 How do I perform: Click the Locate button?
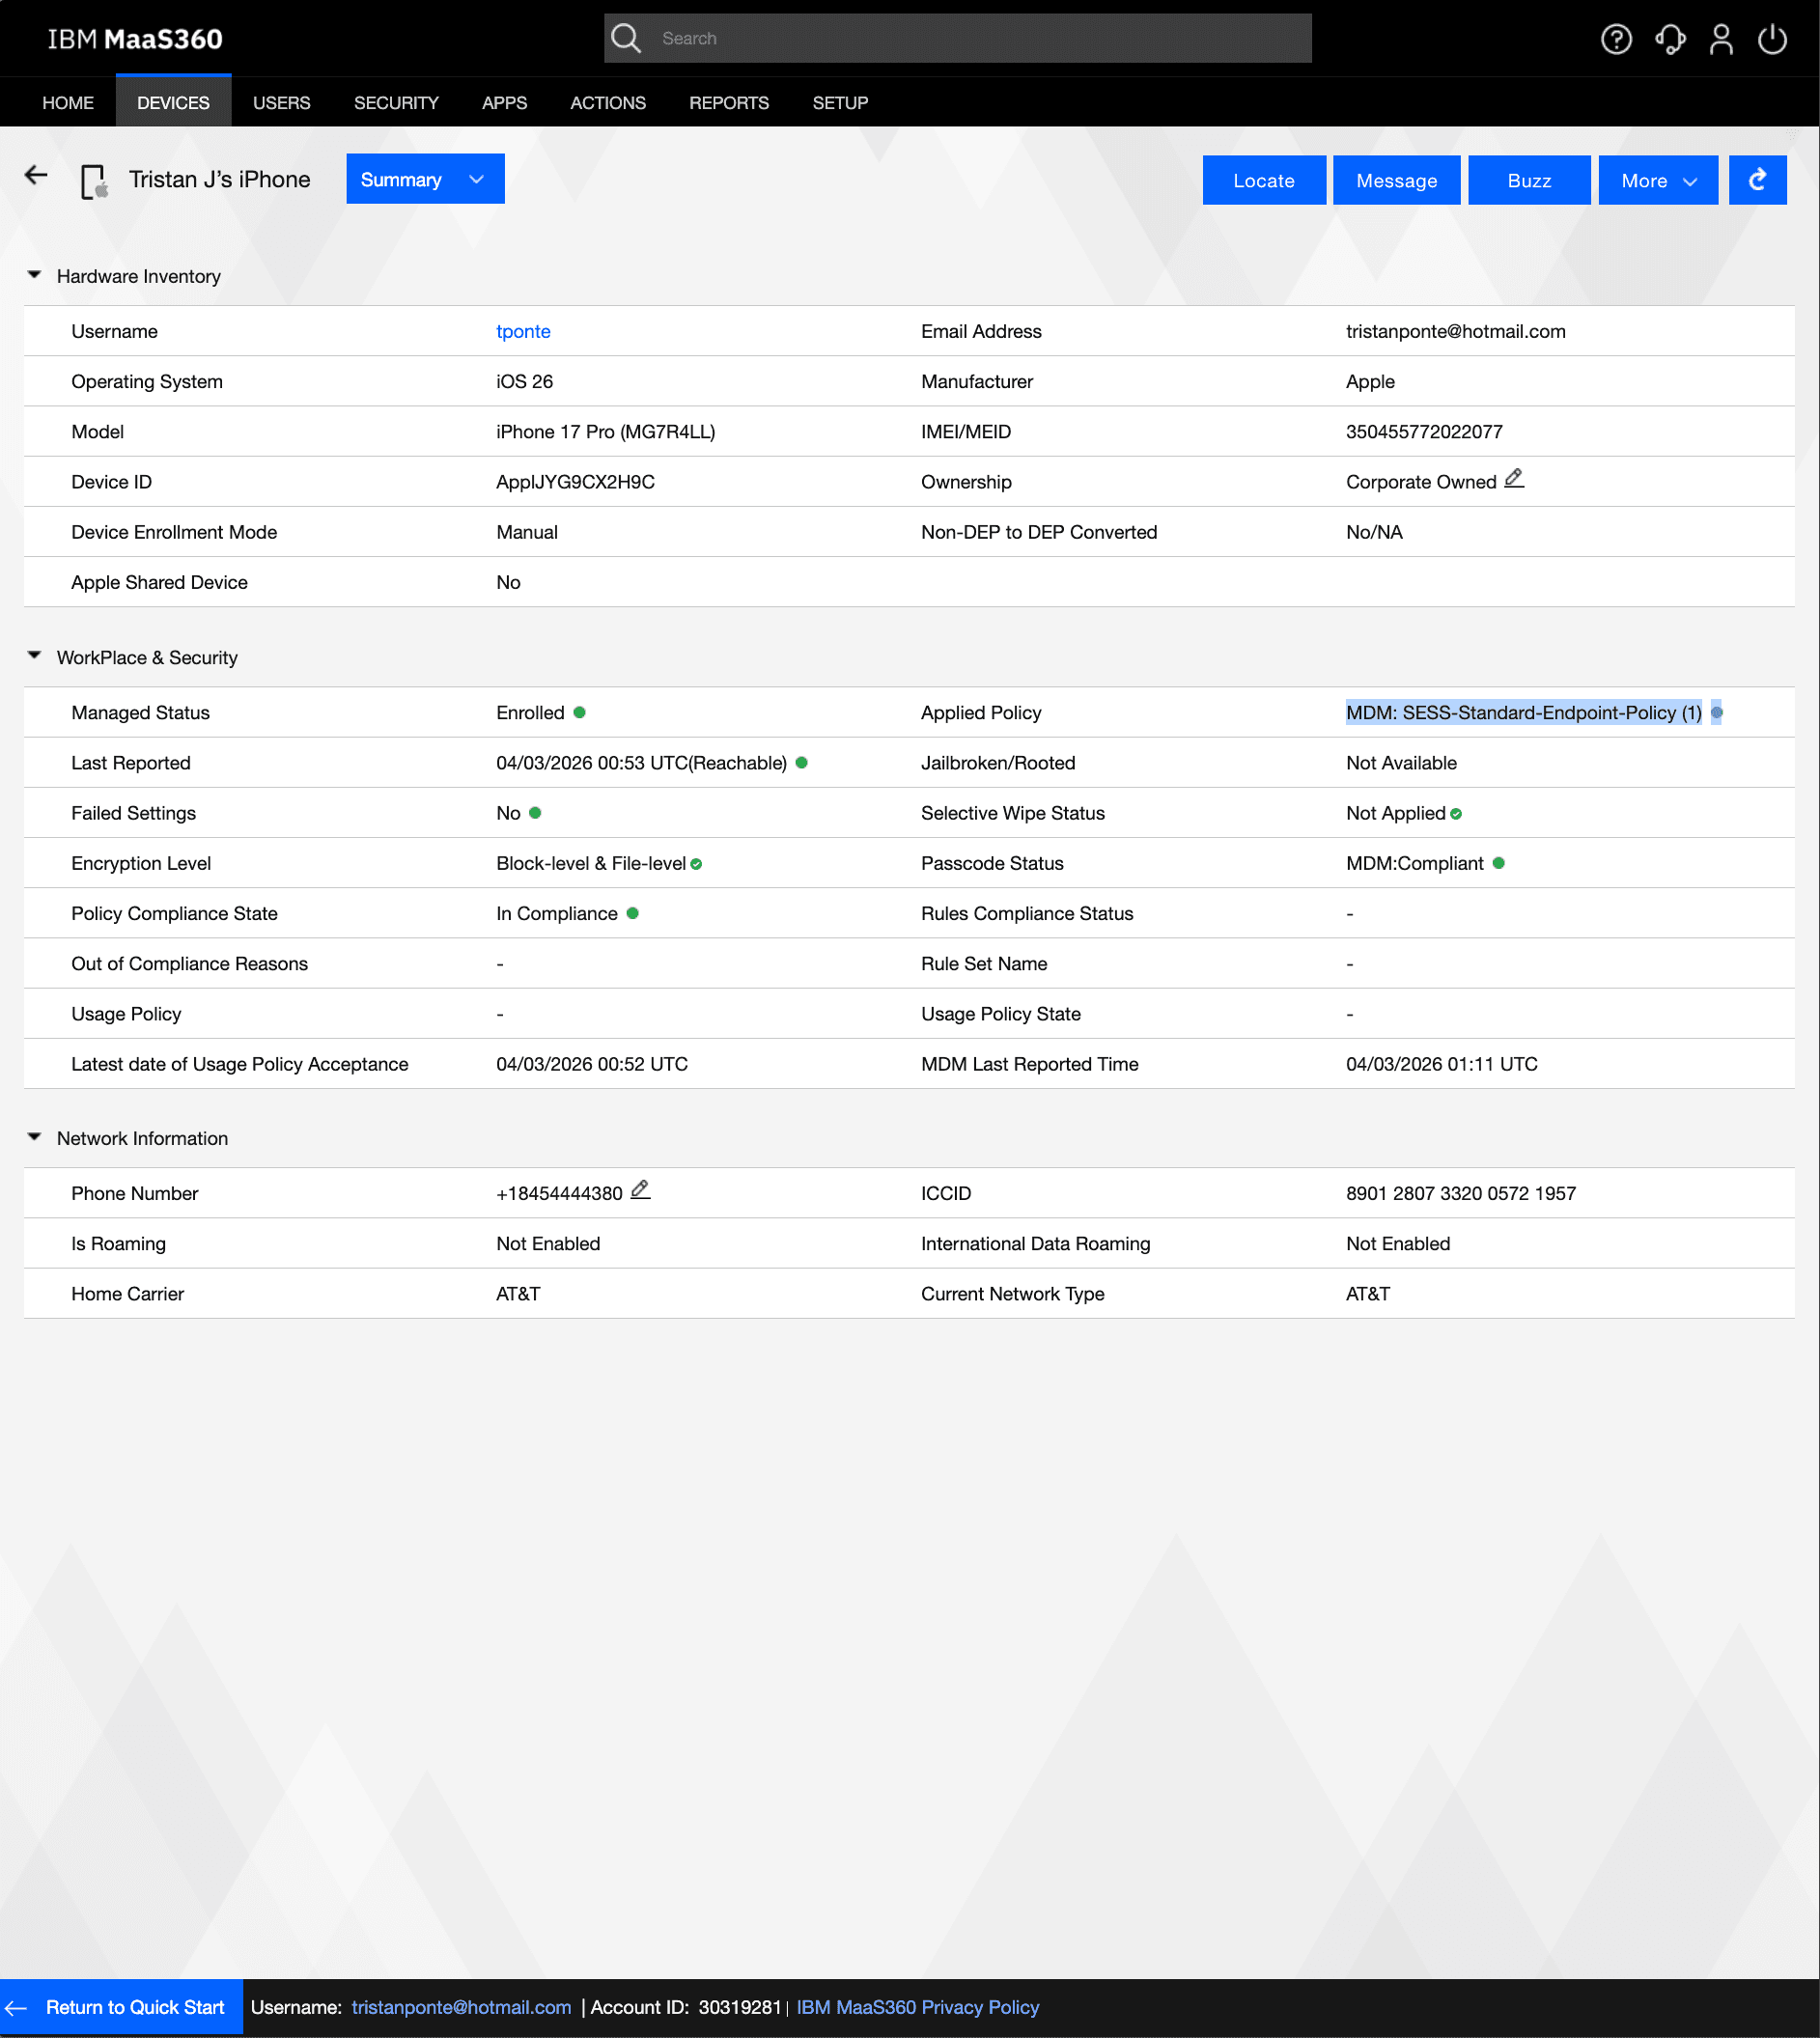pos(1264,180)
